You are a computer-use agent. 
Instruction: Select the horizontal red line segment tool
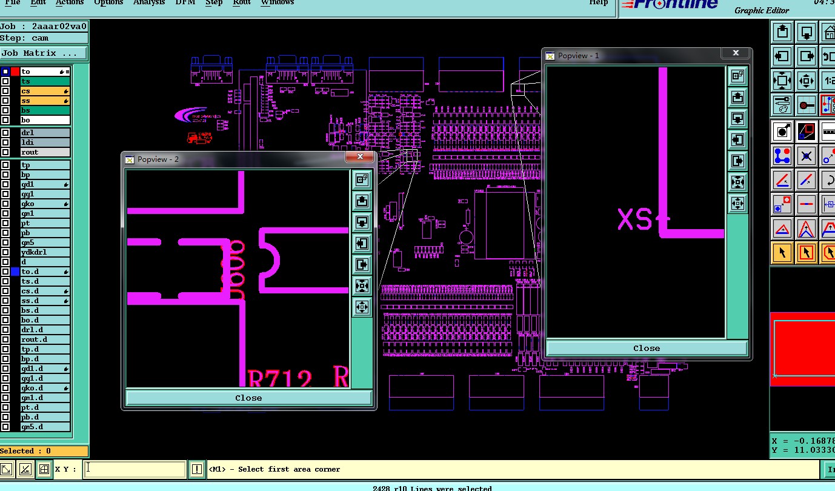coord(806,204)
